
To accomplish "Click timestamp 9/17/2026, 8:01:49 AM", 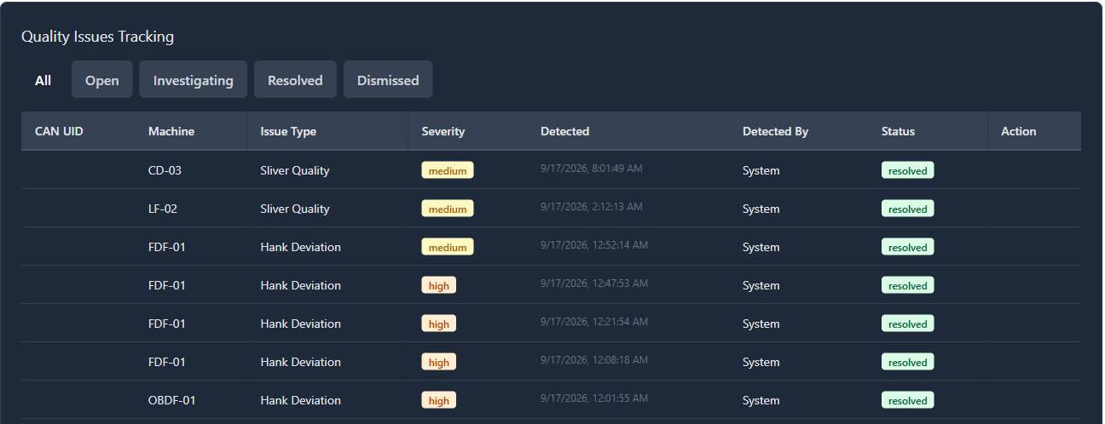I will [x=592, y=169].
